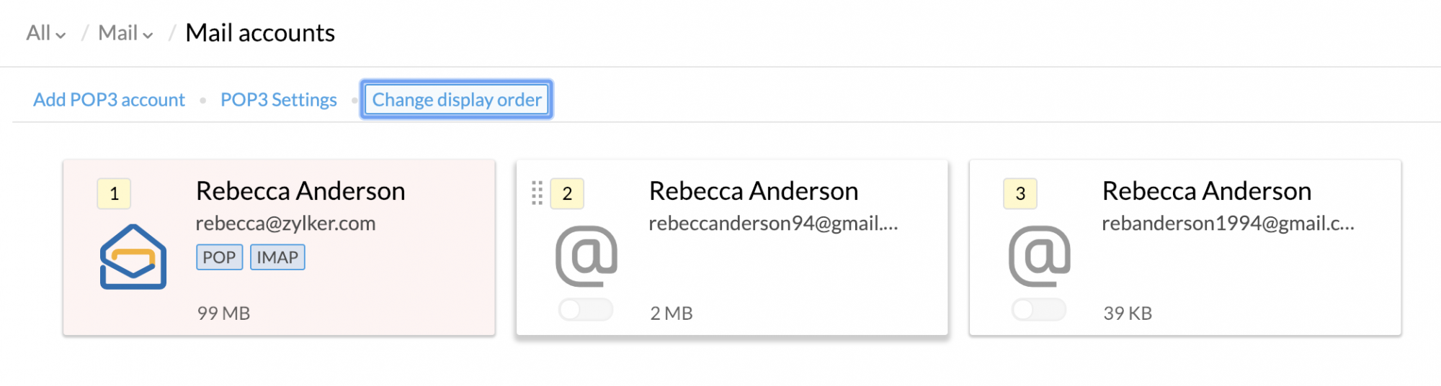Click the number 3 order badge
Viewport: 1441px width, 386px height.
coord(1020,193)
